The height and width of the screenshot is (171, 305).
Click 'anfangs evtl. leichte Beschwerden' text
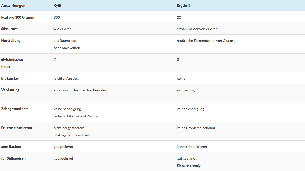(x=80, y=90)
